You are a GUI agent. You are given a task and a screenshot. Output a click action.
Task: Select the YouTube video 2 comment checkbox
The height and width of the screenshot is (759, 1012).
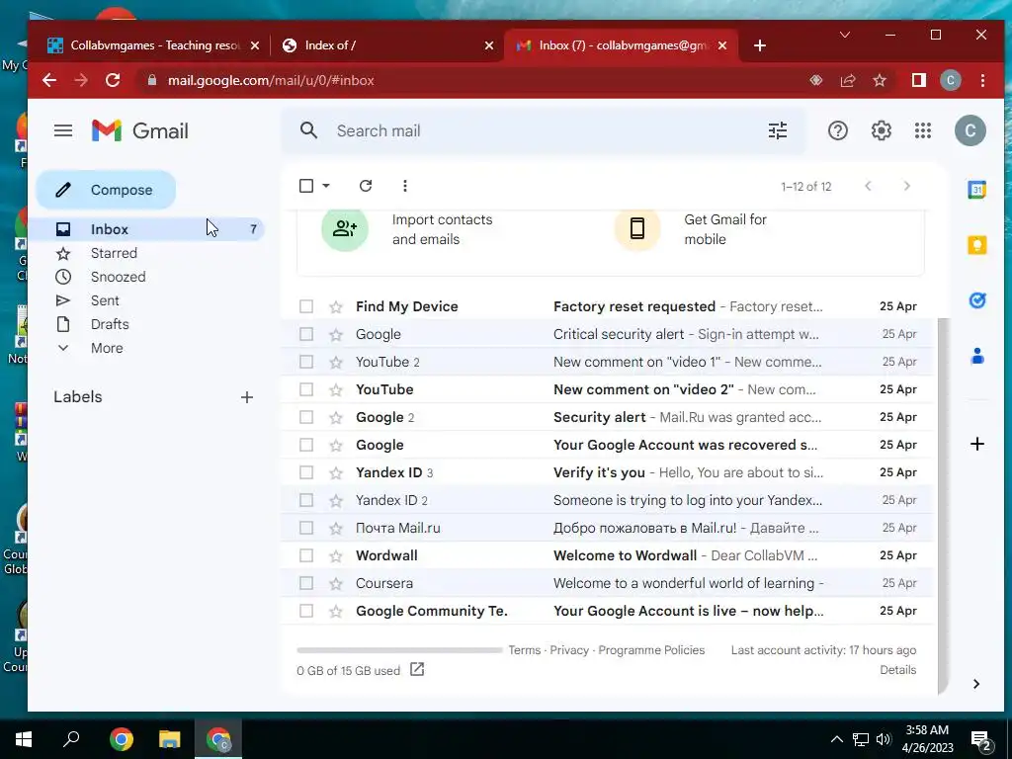click(x=306, y=389)
